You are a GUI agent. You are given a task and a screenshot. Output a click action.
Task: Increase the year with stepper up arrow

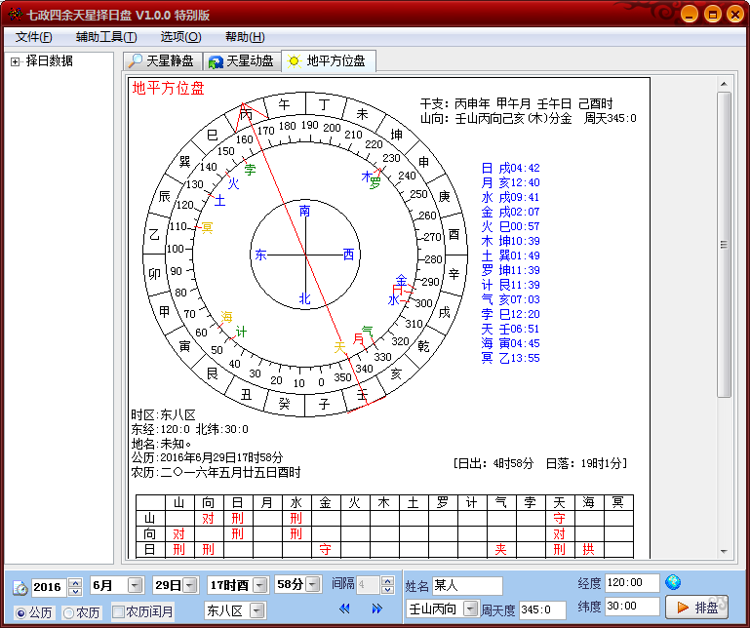75,582
